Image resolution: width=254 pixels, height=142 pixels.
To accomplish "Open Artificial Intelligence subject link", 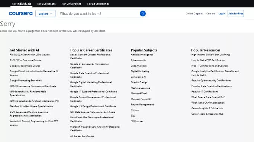I will (142, 55).
